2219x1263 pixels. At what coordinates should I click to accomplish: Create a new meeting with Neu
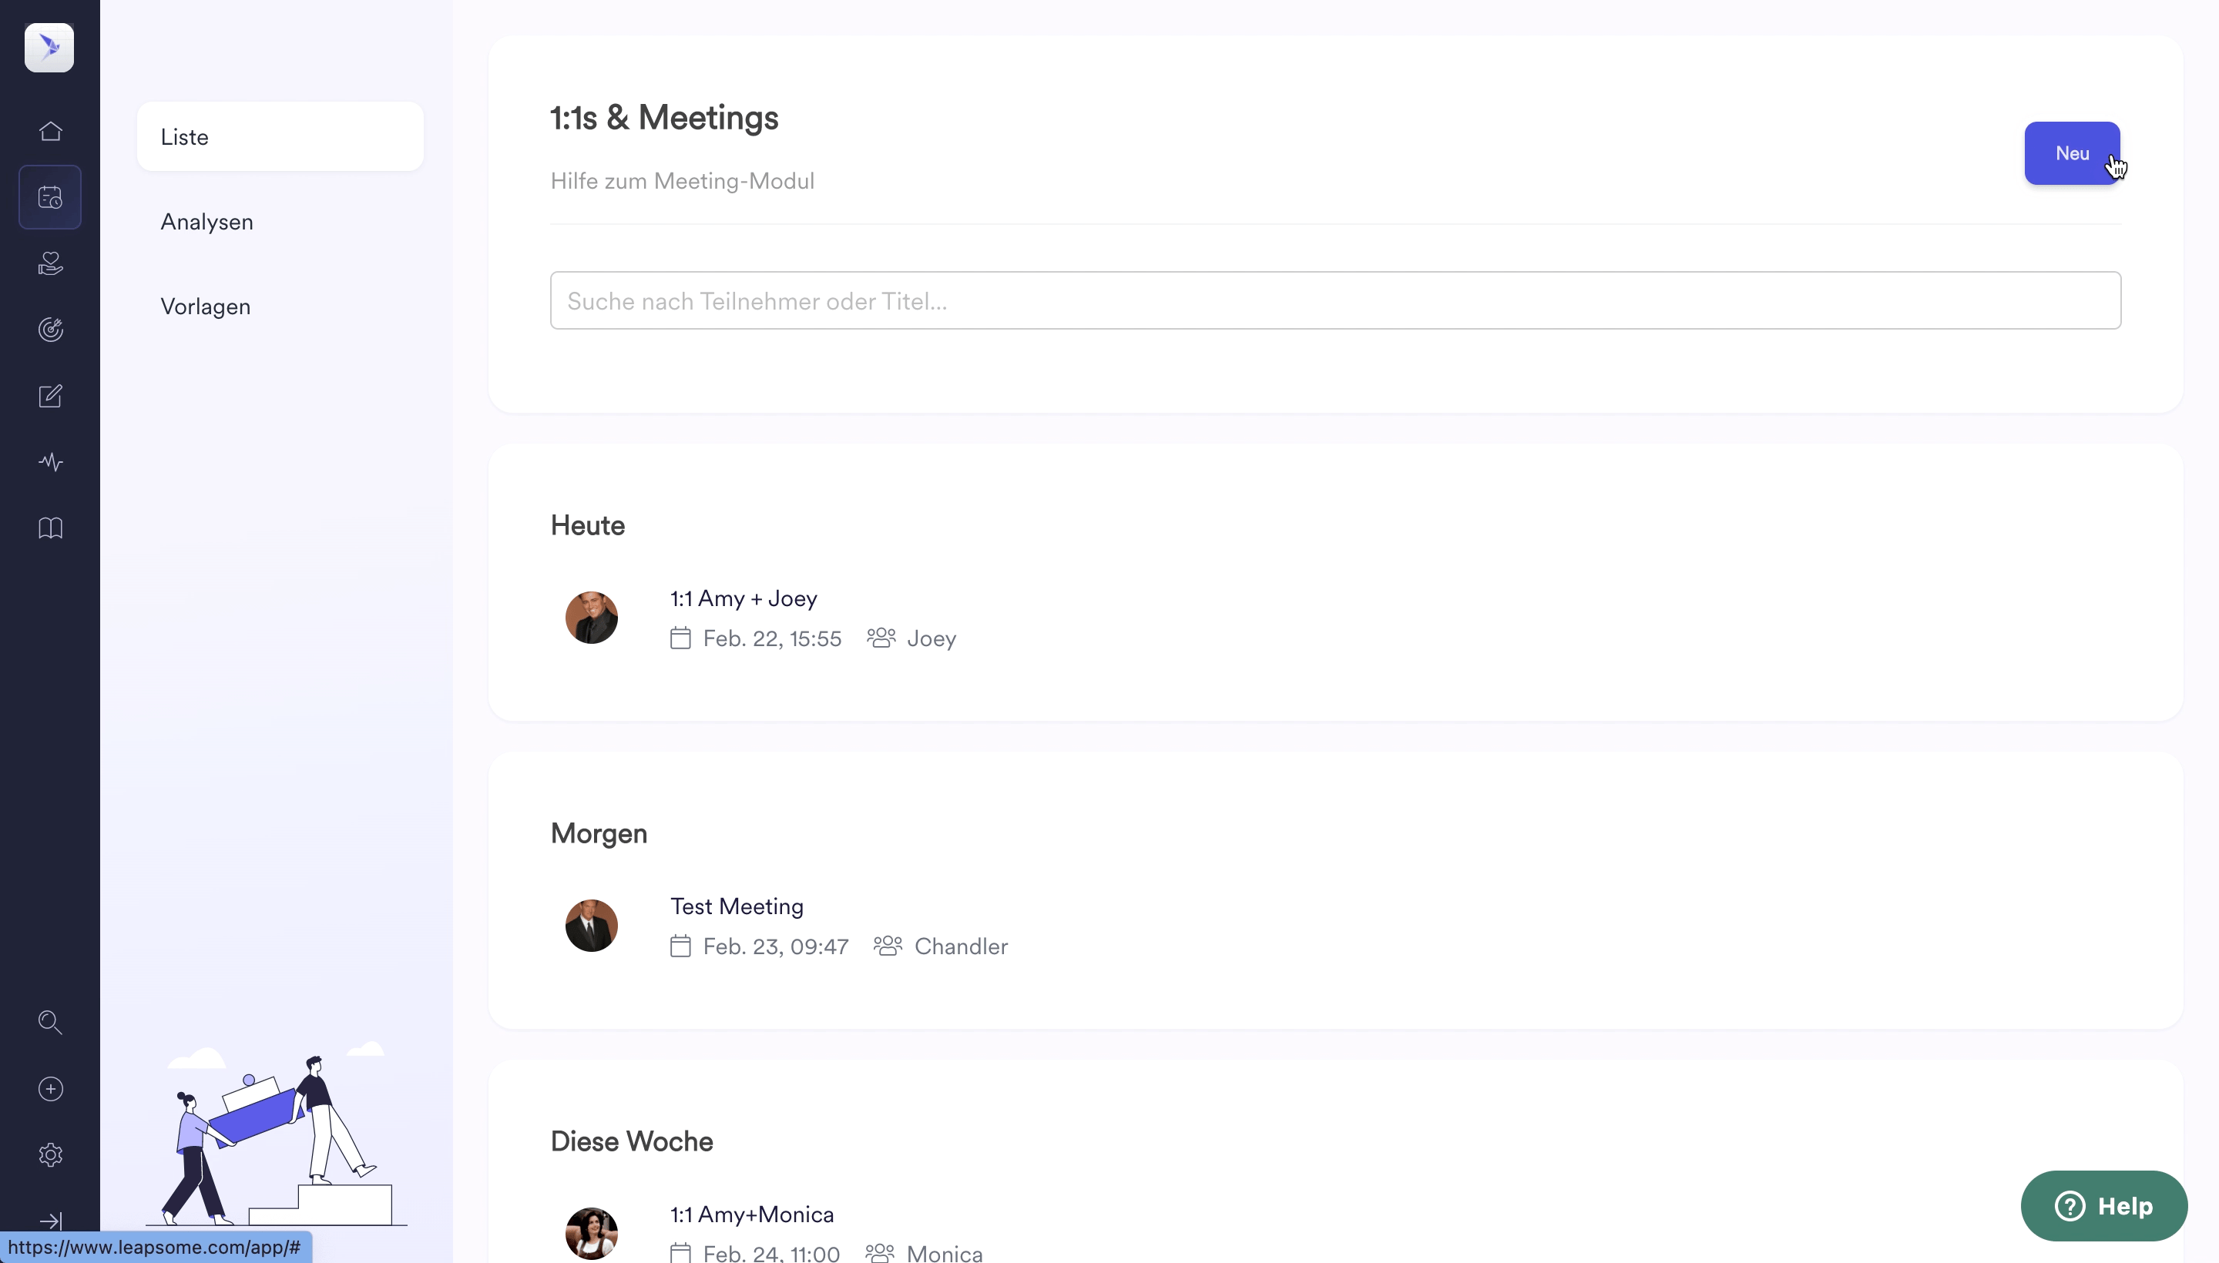coord(2072,152)
